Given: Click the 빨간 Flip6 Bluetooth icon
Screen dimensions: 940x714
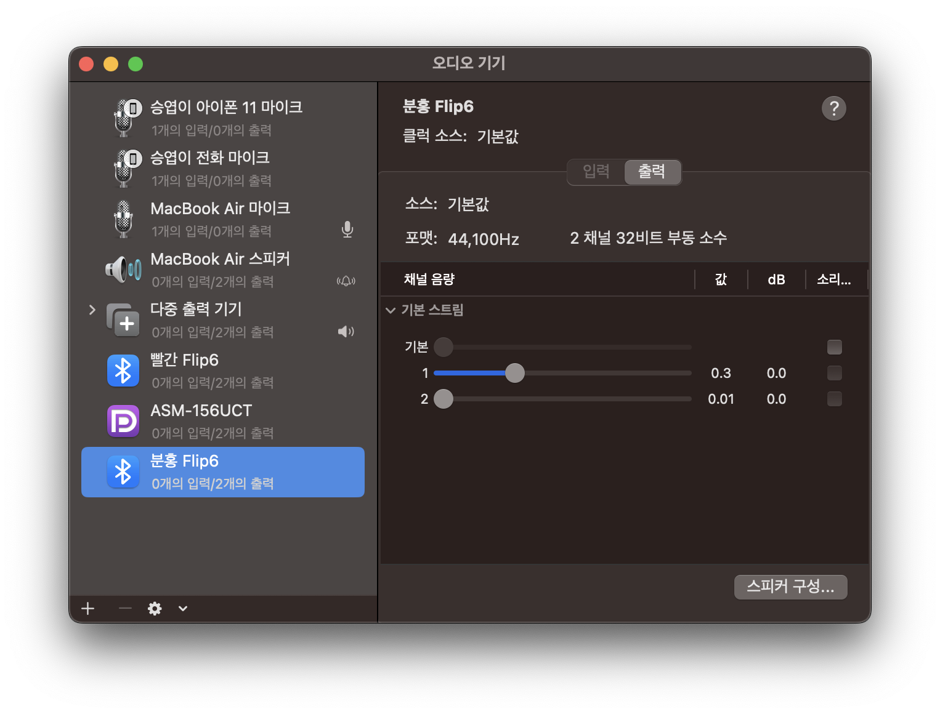Looking at the screenshot, I should click(123, 371).
